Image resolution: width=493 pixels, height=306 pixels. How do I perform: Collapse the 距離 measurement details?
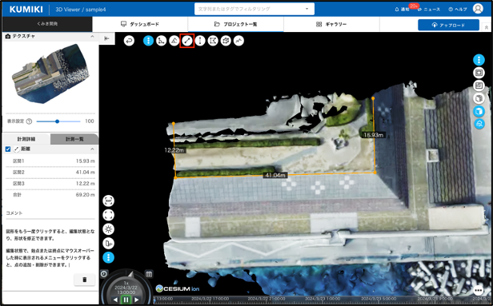(92, 149)
